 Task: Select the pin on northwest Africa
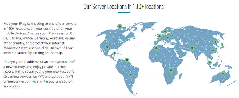(x=156, y=49)
